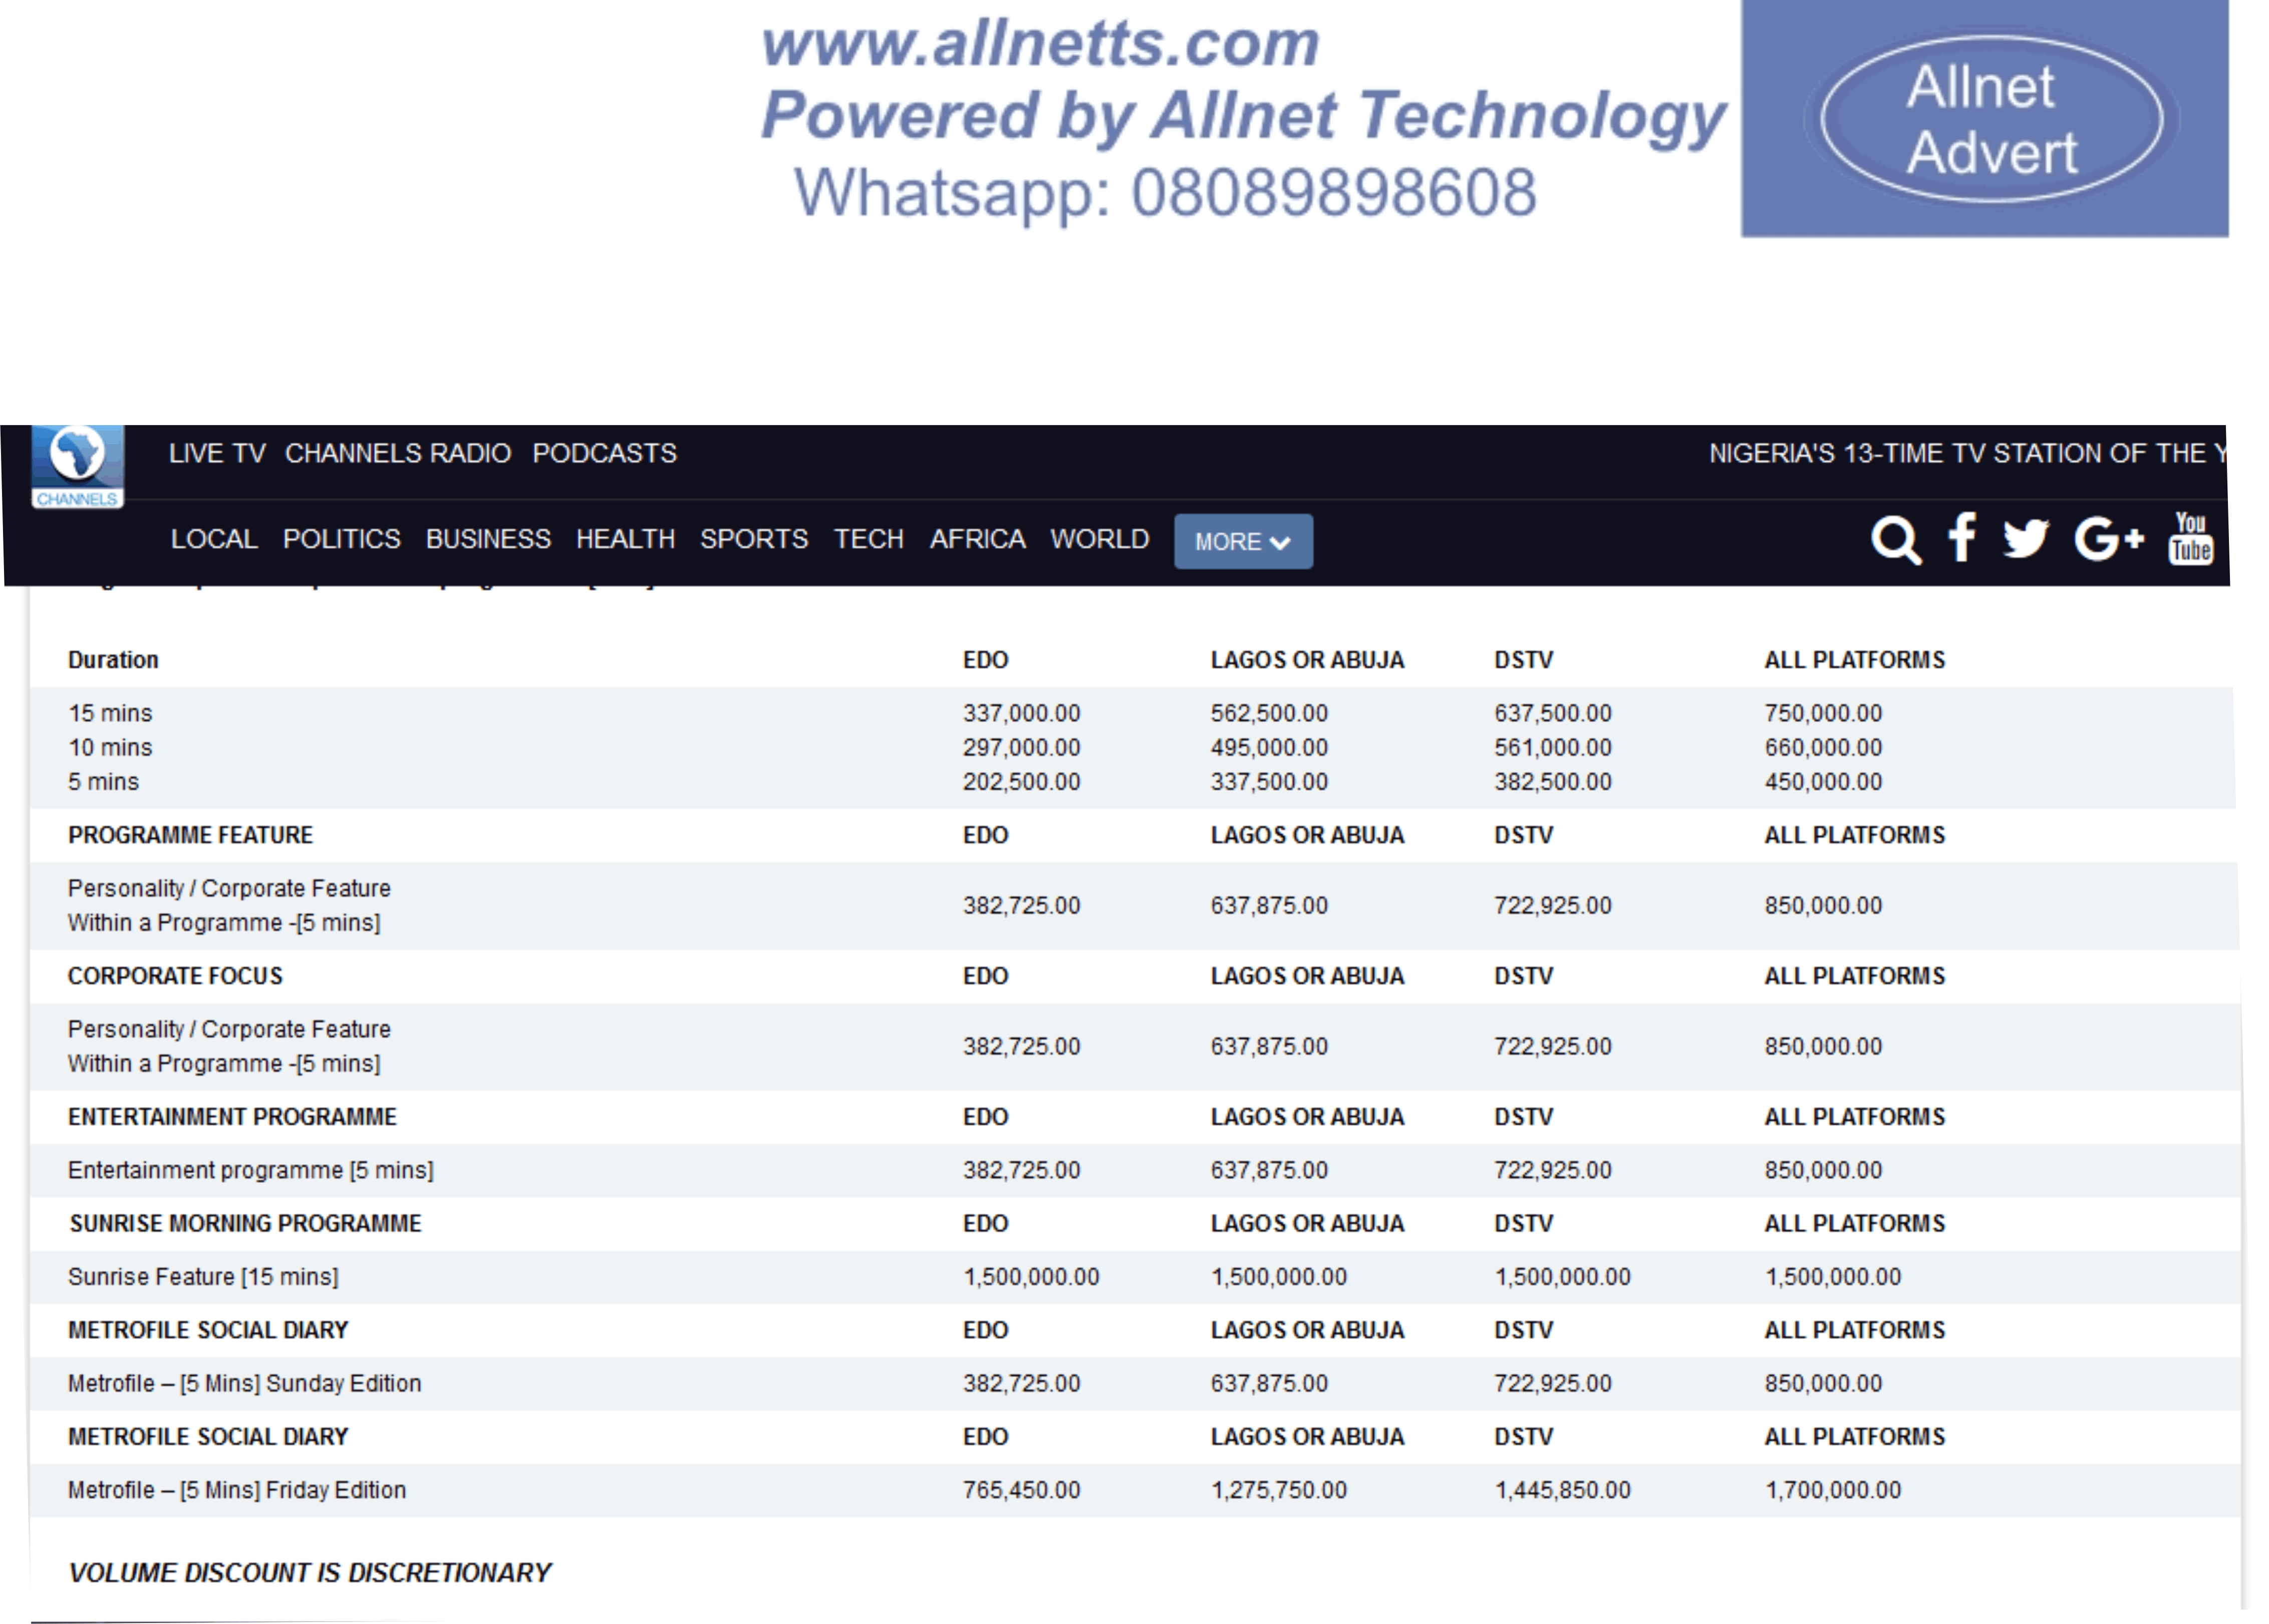Select the LOCAL news category
Screen dimensions: 2269x1624
[x=214, y=539]
